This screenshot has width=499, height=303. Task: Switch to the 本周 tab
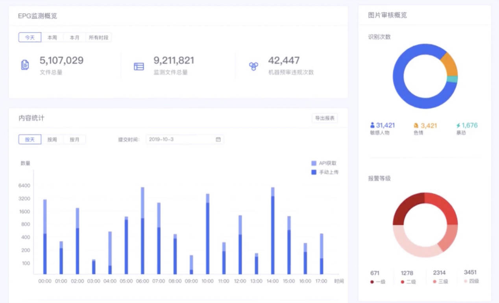(x=52, y=37)
